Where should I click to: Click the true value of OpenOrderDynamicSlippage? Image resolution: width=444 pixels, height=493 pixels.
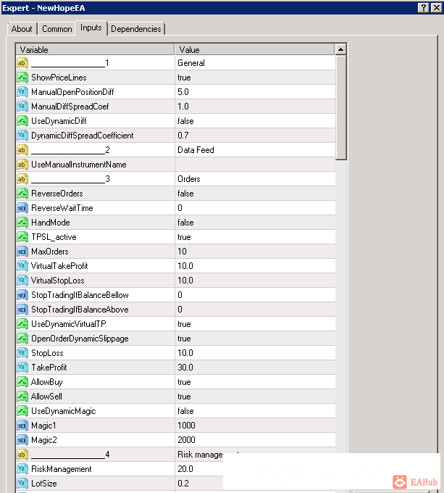(184, 339)
